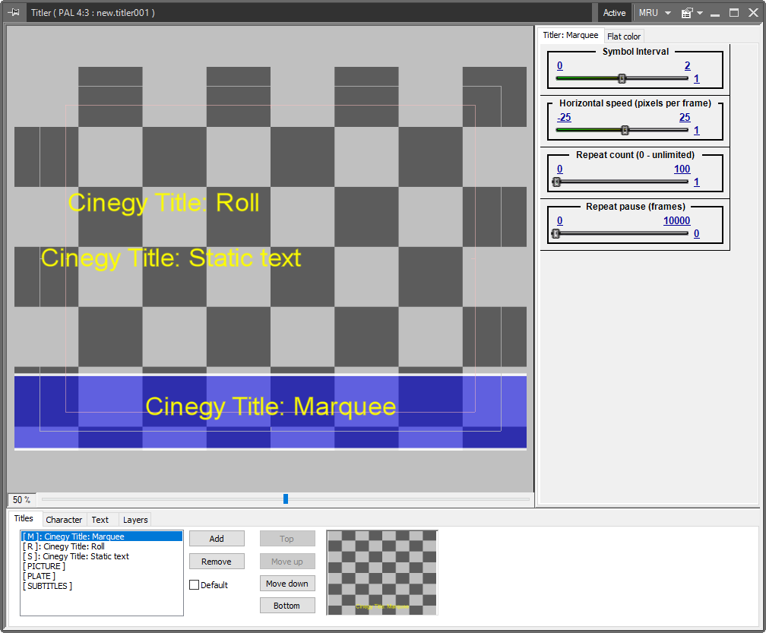766x633 pixels.
Task: Click Repeat pause maximum value 10000
Action: click(x=676, y=221)
